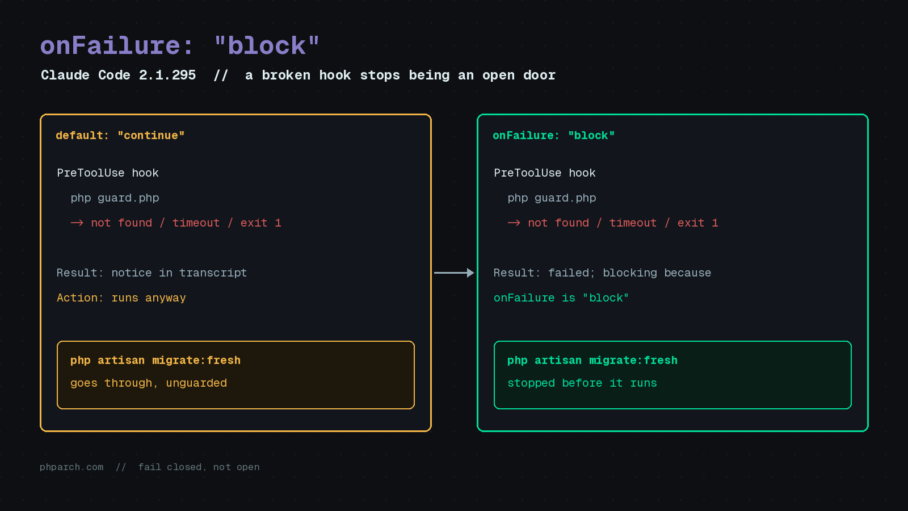This screenshot has height=511, width=908.
Task: Click the footer text "phparch.com"
Action: point(72,467)
